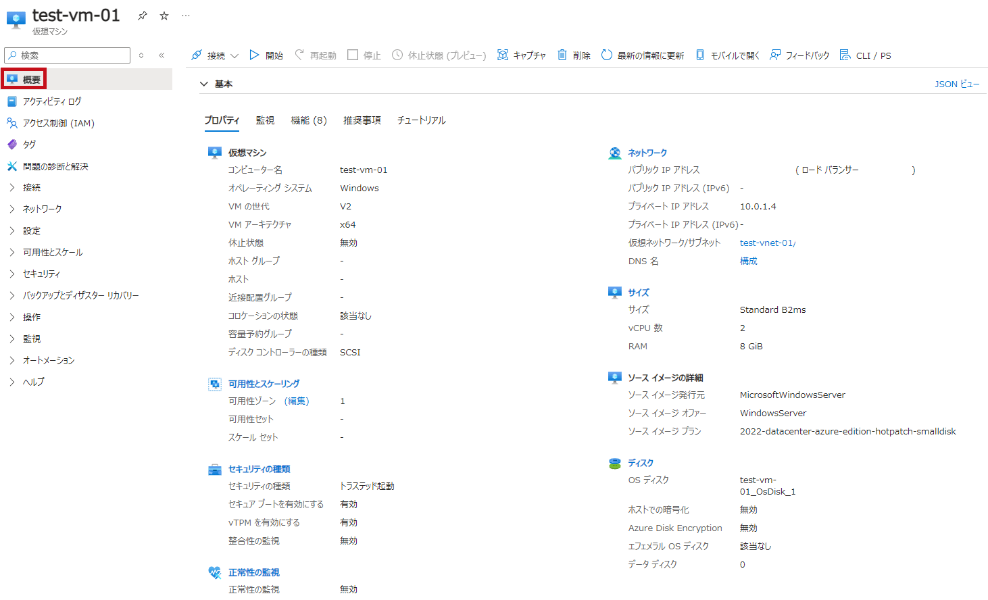
Task: Open the サイズ section heading link
Action: pos(639,293)
